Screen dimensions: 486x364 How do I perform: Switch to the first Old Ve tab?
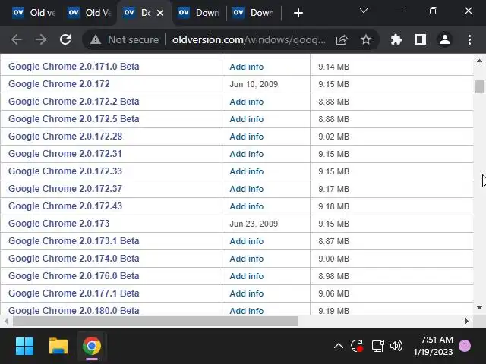click(x=33, y=13)
